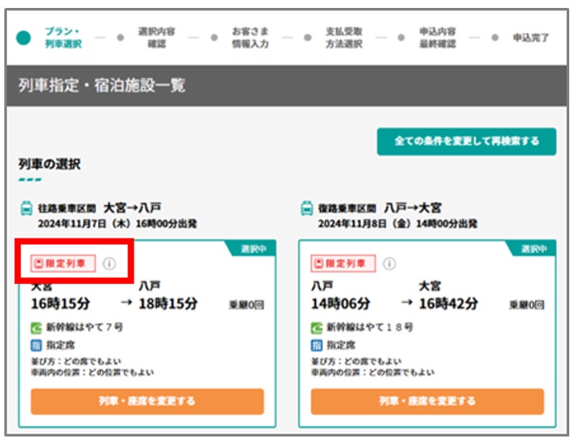The width and height of the screenshot is (575, 443).
Task: Click the active プラン・列車選択 step circle
Action: pyautogui.click(x=23, y=38)
